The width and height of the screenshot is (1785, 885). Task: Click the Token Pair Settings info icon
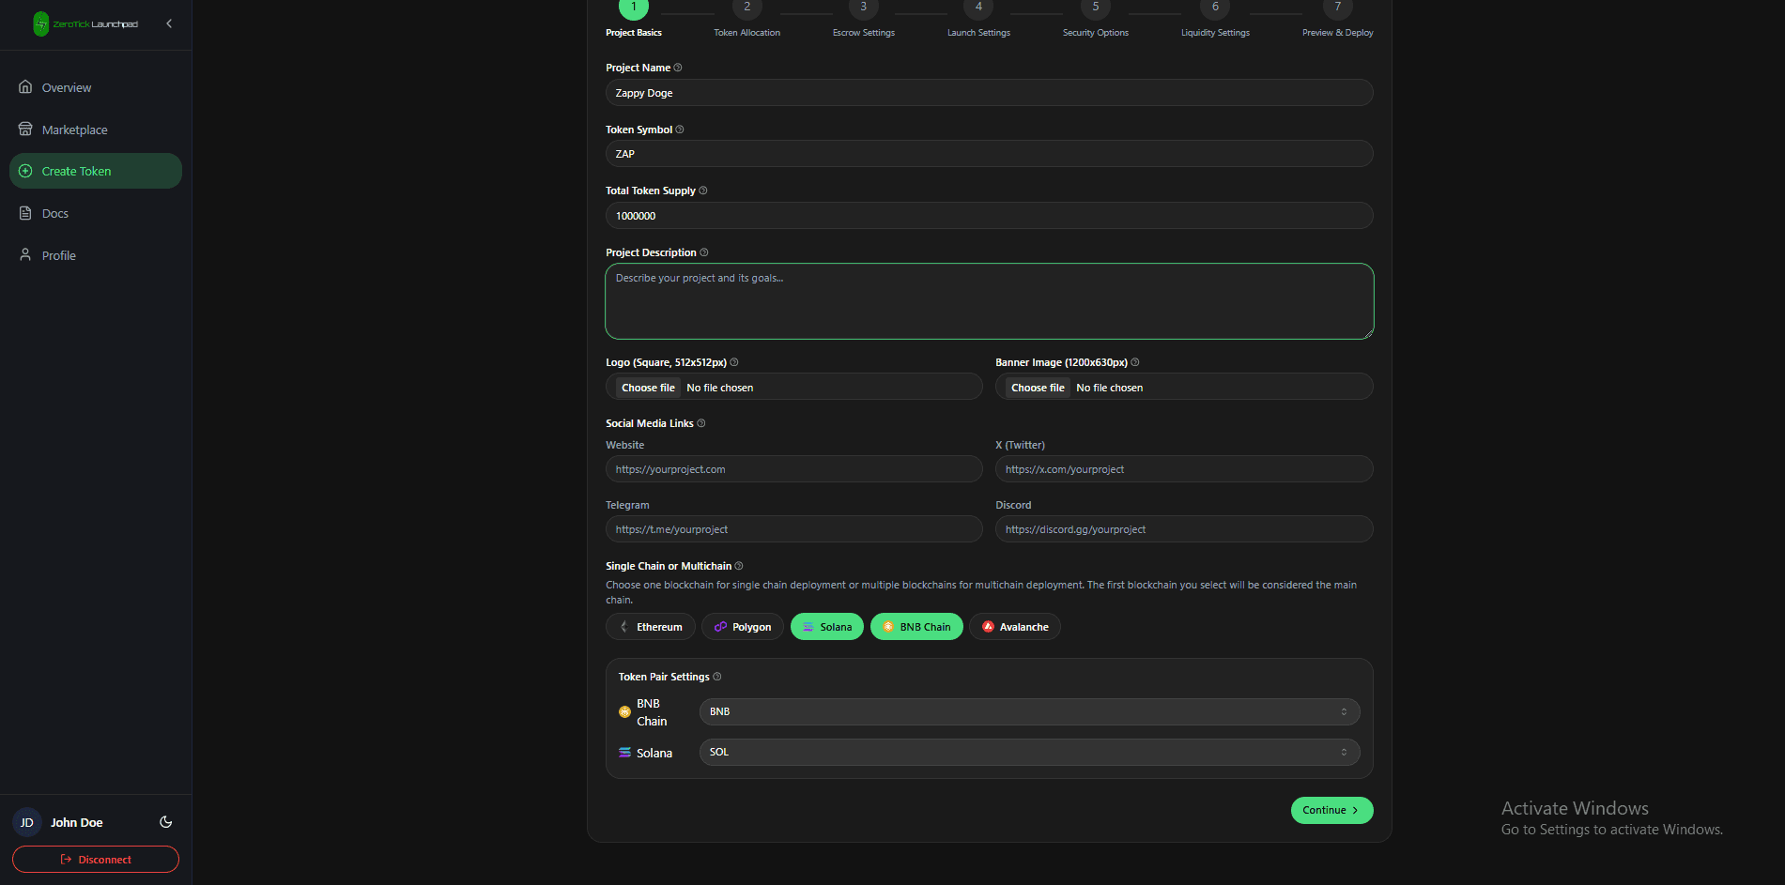[x=717, y=677]
